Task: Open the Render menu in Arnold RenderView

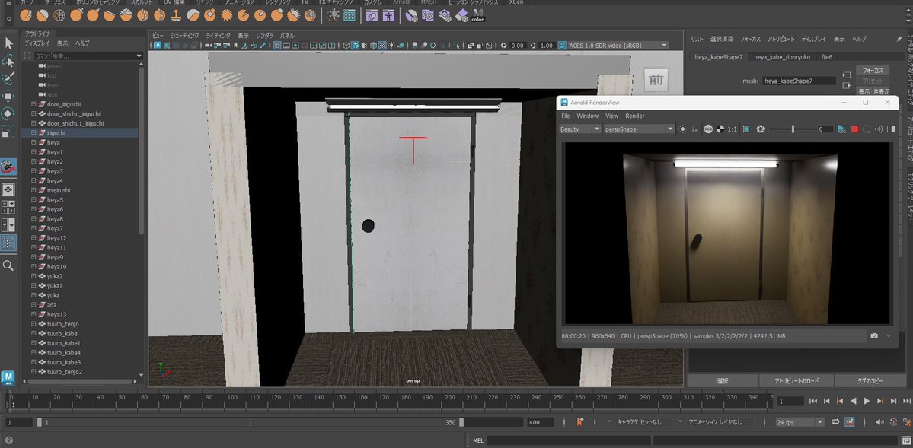Action: click(634, 116)
